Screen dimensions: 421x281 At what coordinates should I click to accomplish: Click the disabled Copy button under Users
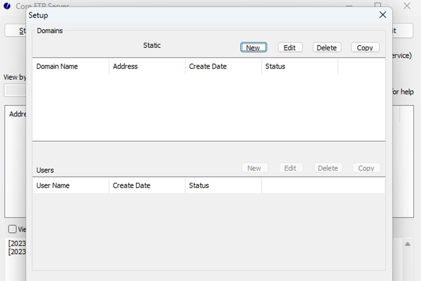(x=366, y=168)
